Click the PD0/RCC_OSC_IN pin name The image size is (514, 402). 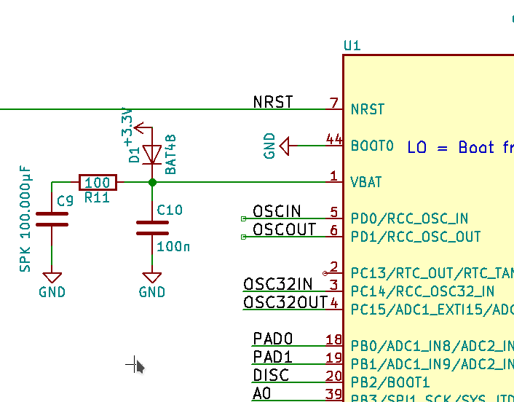tap(409, 218)
